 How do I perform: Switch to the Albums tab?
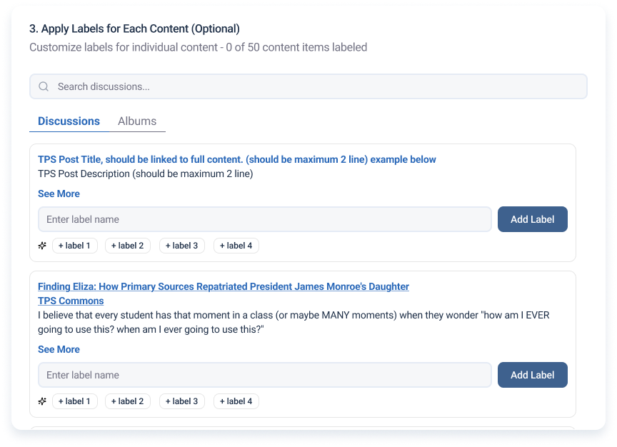tap(137, 121)
